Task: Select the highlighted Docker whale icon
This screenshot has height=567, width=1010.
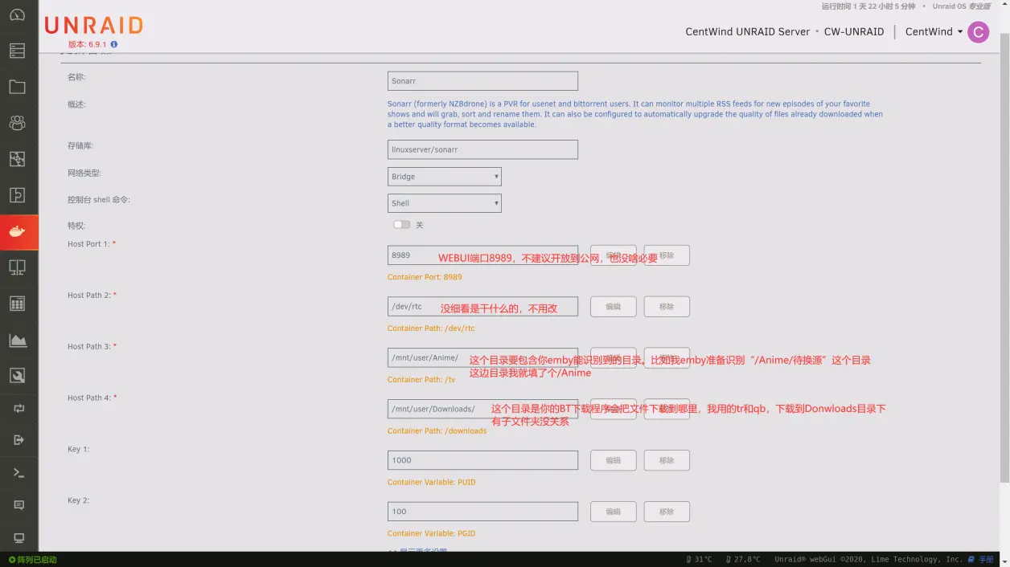Action: [x=18, y=231]
